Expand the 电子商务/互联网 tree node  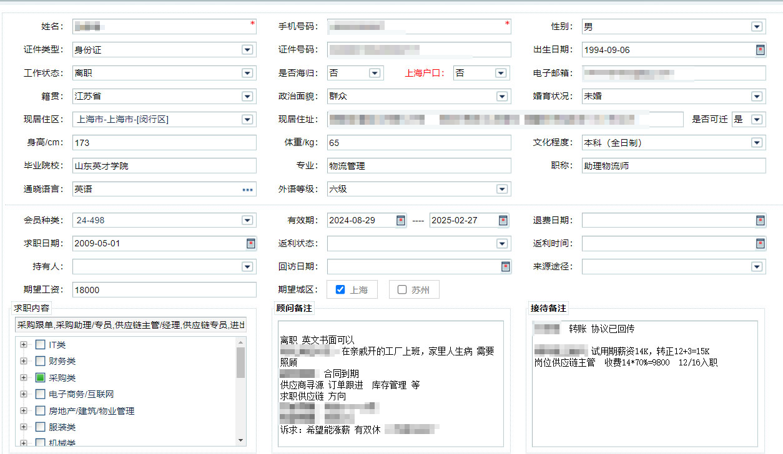[x=24, y=394]
